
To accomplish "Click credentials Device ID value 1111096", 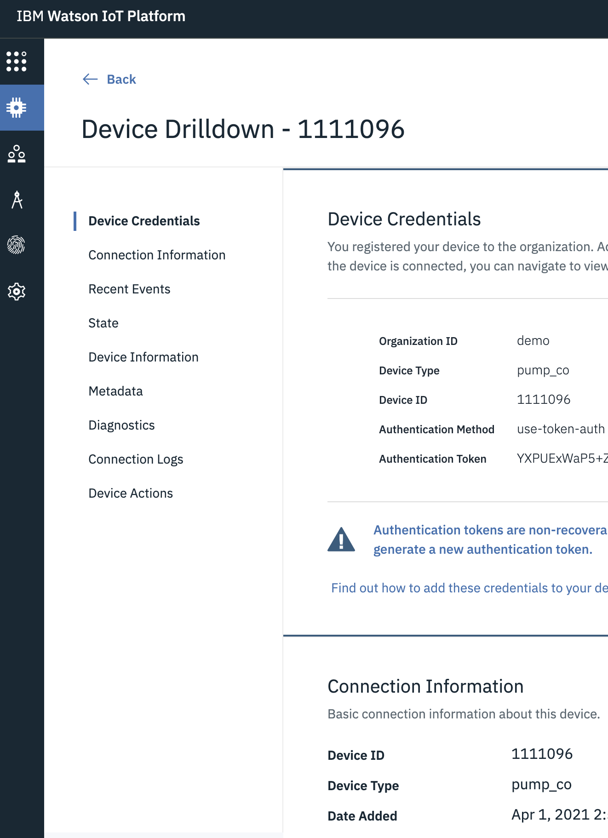I will [544, 399].
